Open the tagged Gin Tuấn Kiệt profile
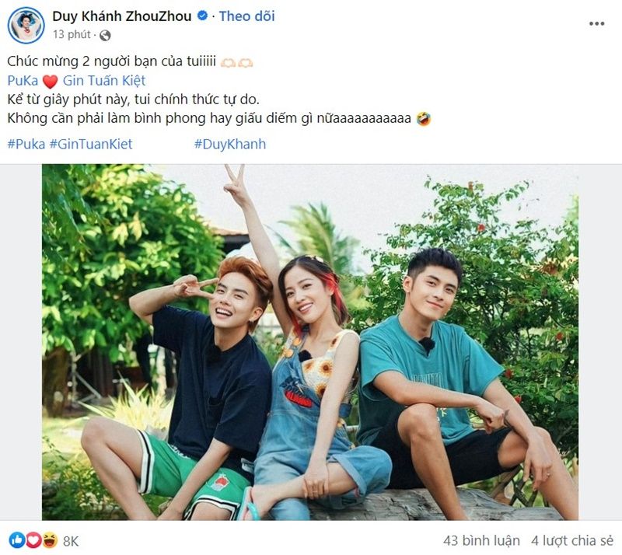Image resolution: width=622 pixels, height=555 pixels. [x=104, y=81]
